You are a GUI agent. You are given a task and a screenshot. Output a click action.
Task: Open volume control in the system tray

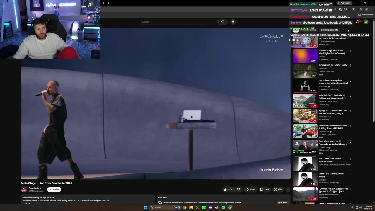[x=360, y=207]
